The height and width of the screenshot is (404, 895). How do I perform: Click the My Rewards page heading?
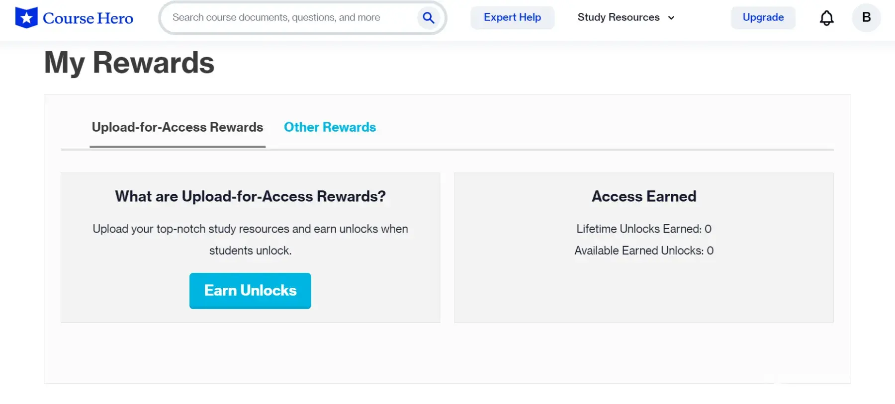click(129, 63)
